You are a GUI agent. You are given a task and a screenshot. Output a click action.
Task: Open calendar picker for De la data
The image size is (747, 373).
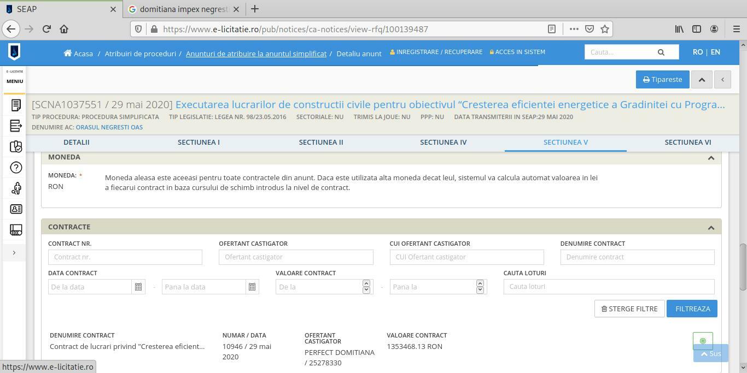click(x=138, y=287)
